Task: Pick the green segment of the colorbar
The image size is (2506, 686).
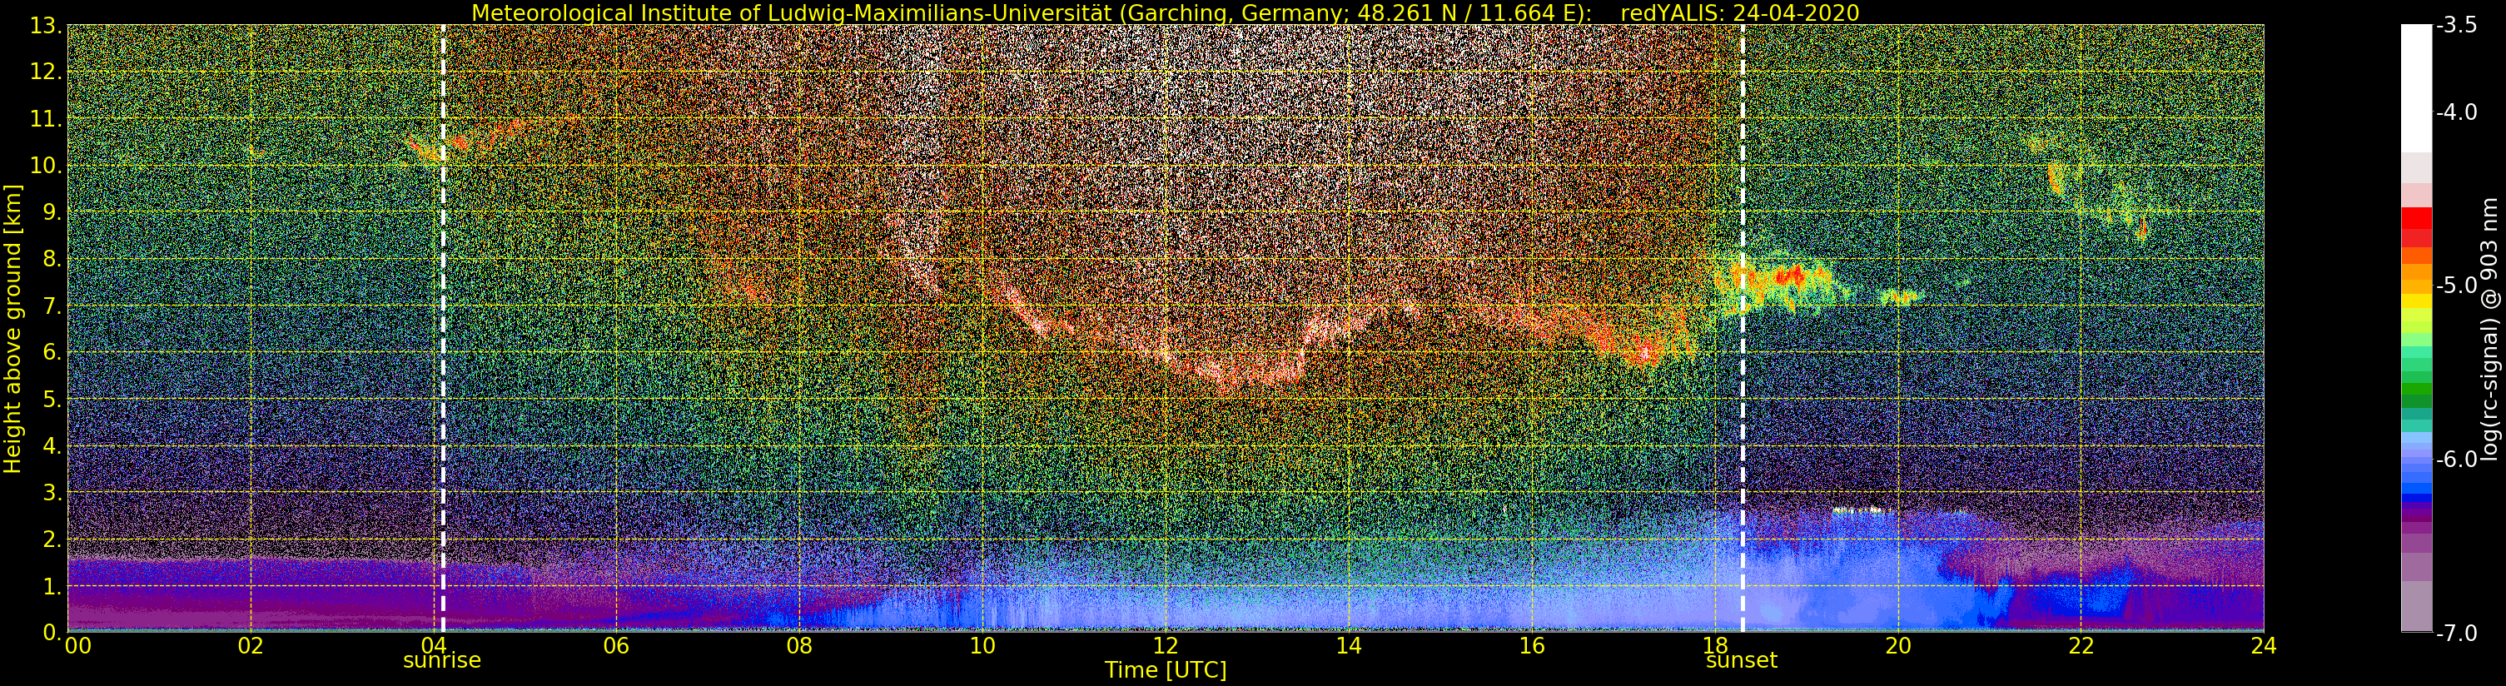Action: [x=2416, y=390]
